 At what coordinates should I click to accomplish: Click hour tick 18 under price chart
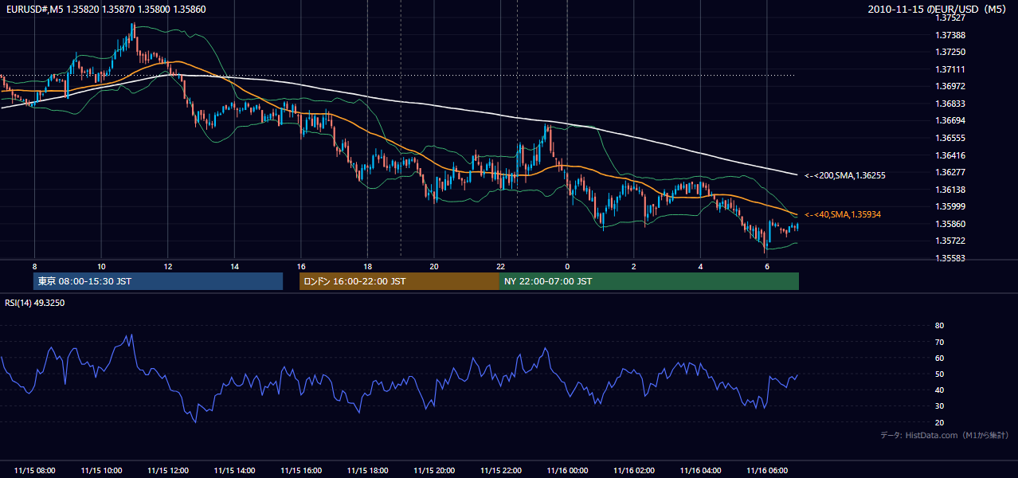point(368,265)
